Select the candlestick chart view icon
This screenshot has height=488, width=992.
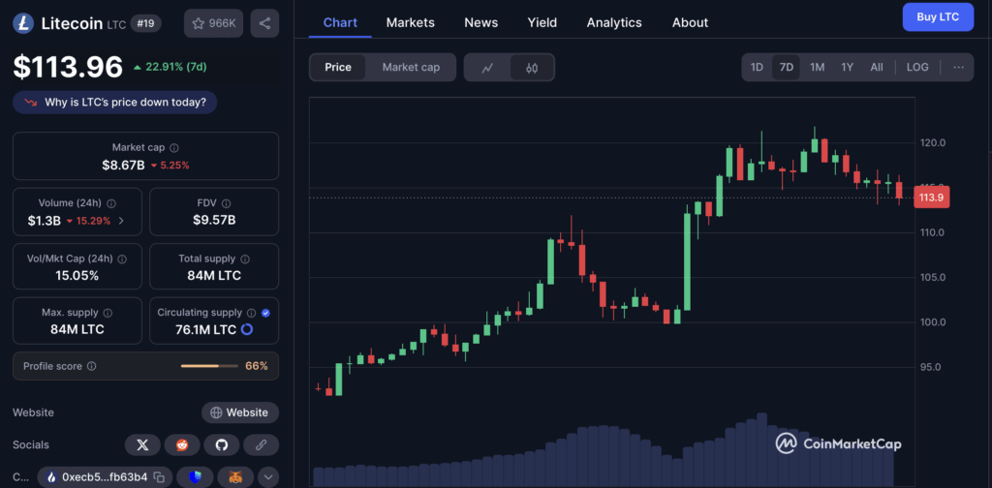[x=532, y=68]
